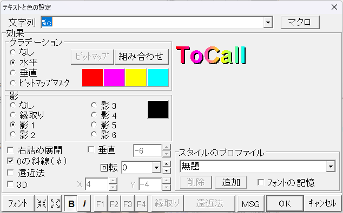343x213 pixels.
Task: Click the マクロ button
Action: tap(300, 22)
